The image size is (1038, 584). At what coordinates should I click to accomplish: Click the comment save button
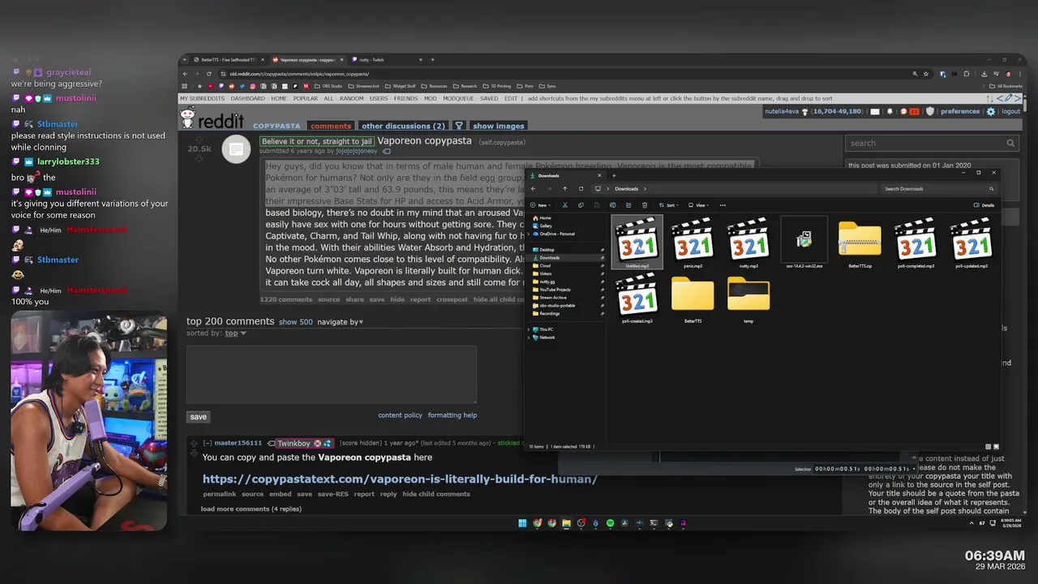(x=199, y=417)
